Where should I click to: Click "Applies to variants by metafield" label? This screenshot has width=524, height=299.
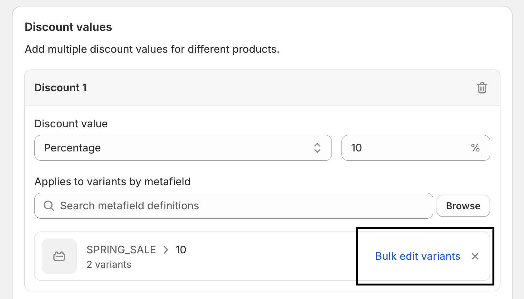point(112,182)
